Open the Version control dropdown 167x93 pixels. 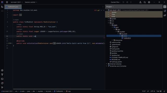coord(31,2)
